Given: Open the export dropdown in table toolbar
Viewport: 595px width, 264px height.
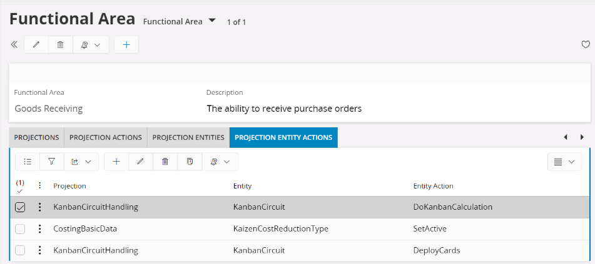Looking at the screenshot, I should 81,162.
